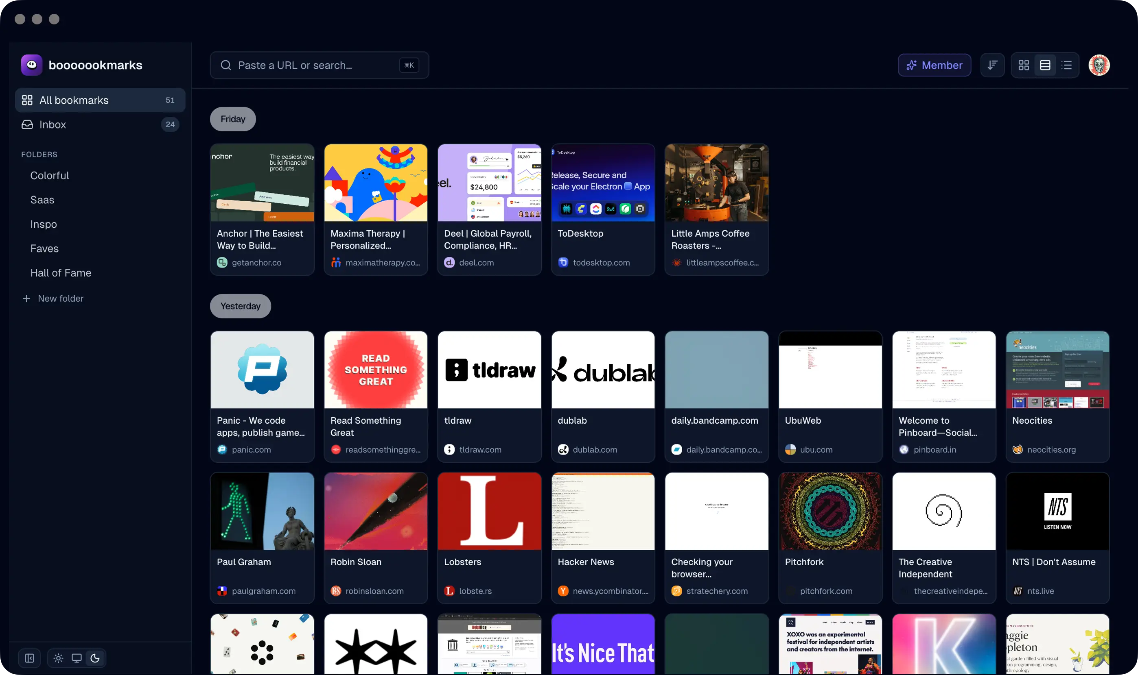Open the user avatar profile menu
Image resolution: width=1138 pixels, height=675 pixels.
pos(1099,65)
